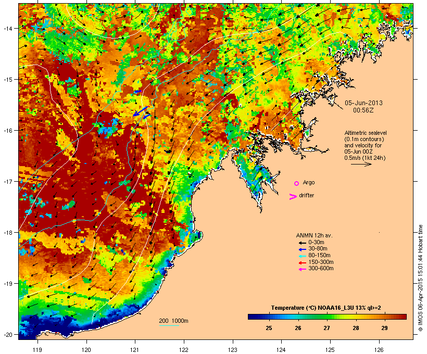This screenshot has width=427, height=354.
Task: Click the vertical IMOS copyright timestamp text
Action: [420, 278]
